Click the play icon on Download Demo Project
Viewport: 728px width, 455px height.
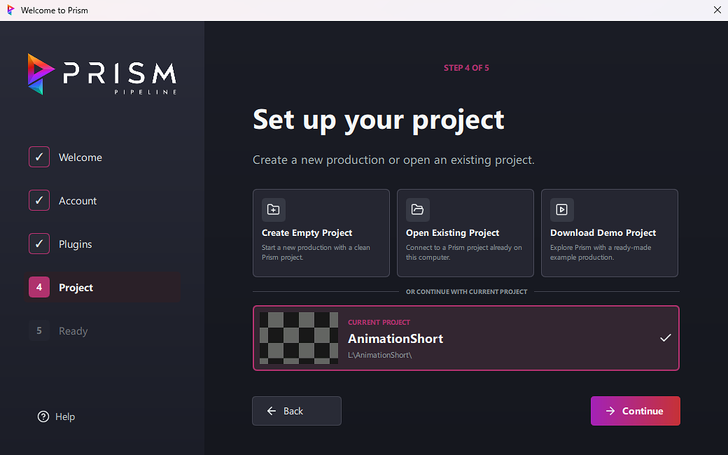pos(562,210)
